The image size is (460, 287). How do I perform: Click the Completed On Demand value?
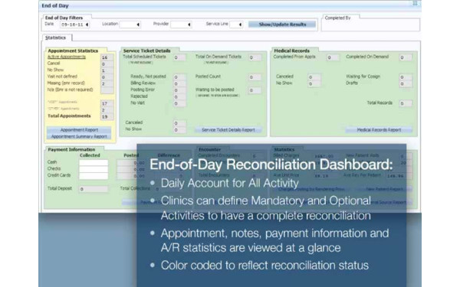[406, 57]
